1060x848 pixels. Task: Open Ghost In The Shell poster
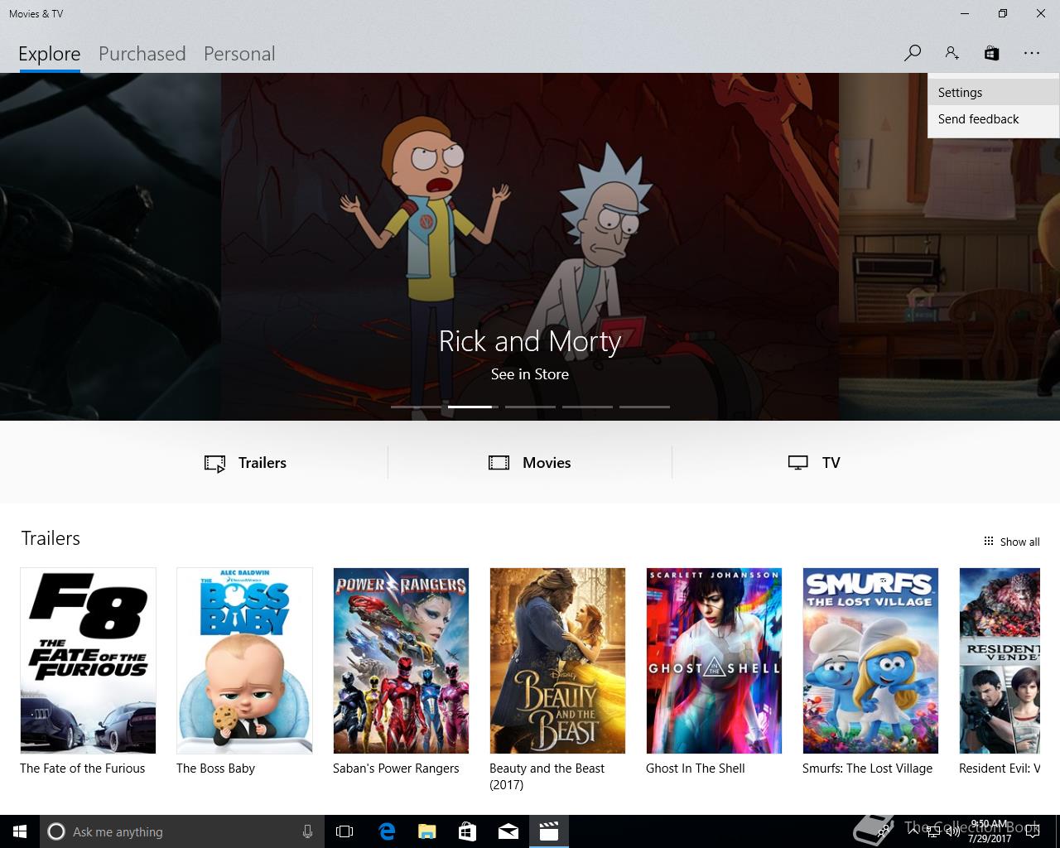pos(714,661)
